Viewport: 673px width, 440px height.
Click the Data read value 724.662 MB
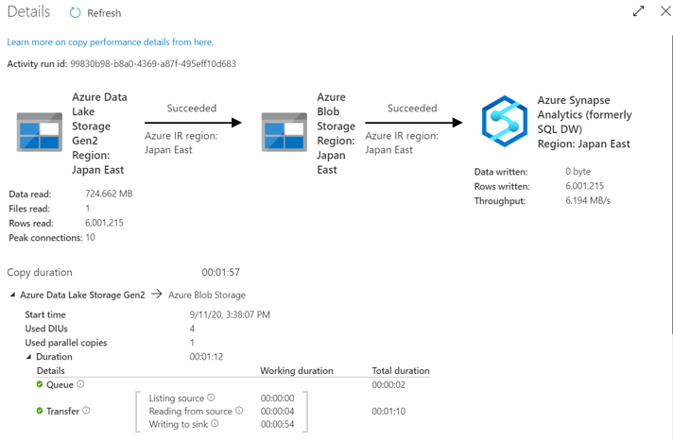109,194
